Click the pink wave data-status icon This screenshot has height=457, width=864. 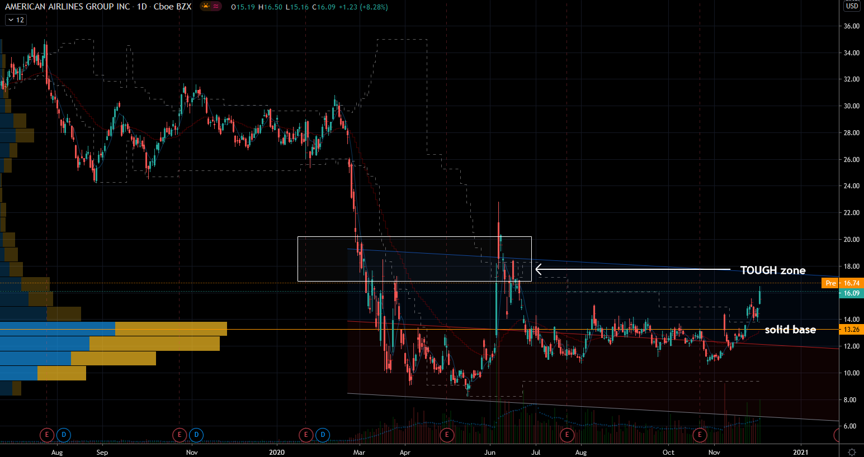click(216, 7)
